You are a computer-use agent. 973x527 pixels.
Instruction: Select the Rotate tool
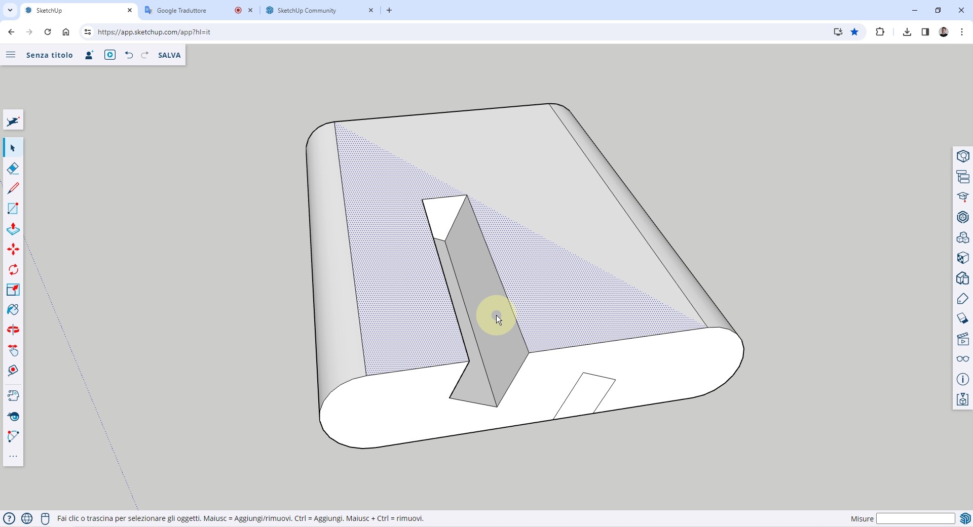13,269
